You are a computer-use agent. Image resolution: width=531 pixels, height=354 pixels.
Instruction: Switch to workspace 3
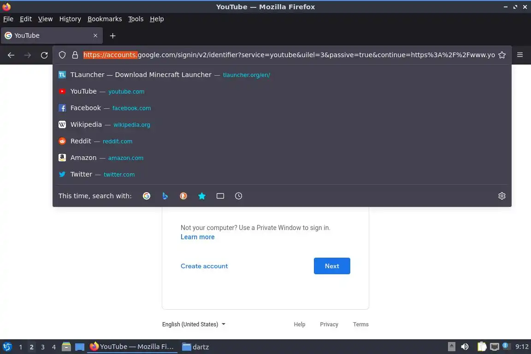tap(43, 347)
